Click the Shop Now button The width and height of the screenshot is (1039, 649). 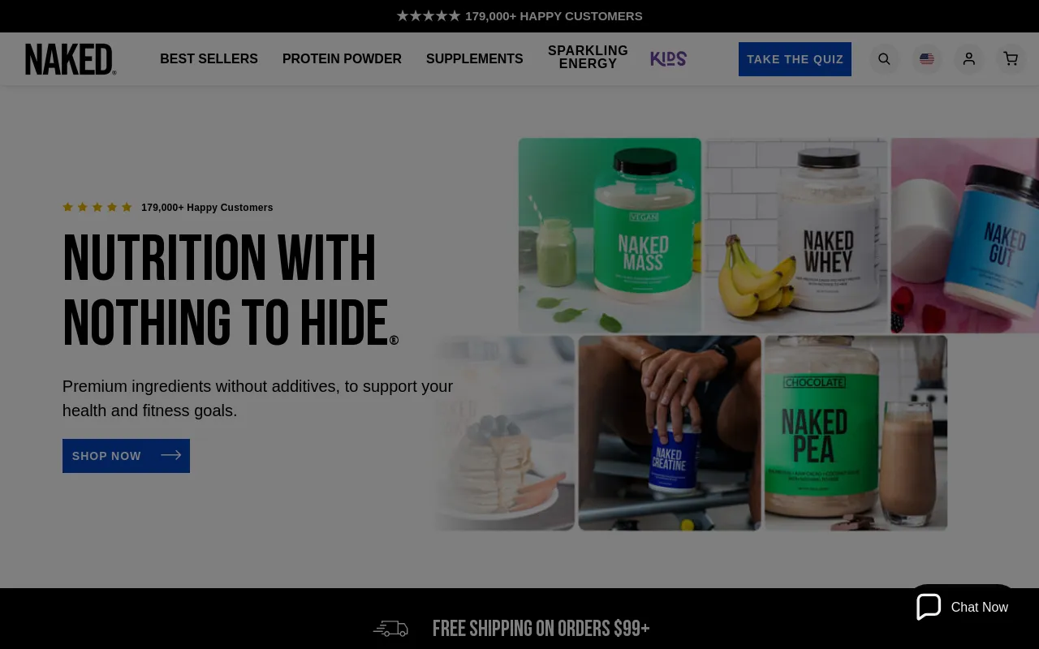tap(126, 456)
